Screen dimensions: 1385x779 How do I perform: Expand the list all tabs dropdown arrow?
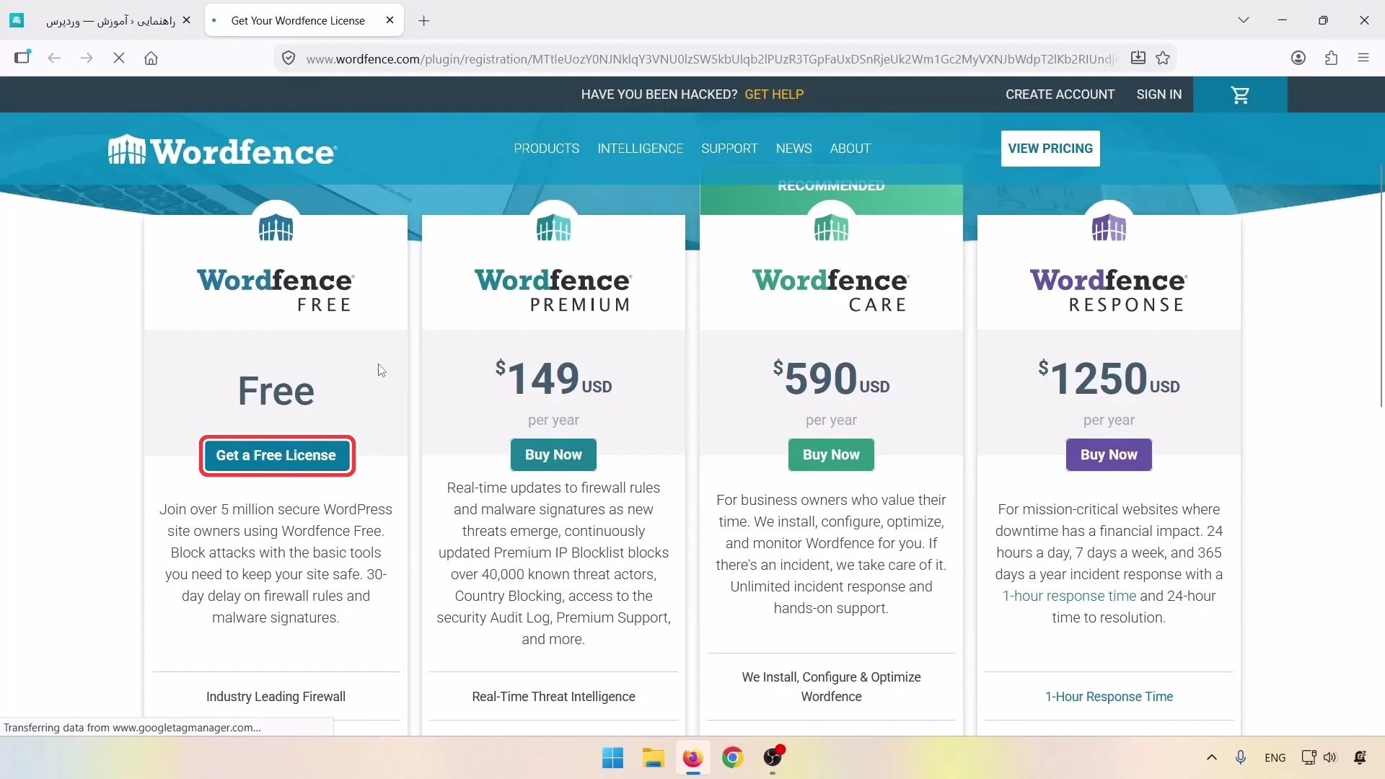pos(1244,20)
